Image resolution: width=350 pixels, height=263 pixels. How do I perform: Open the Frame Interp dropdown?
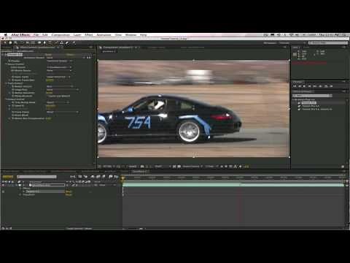click(x=63, y=112)
